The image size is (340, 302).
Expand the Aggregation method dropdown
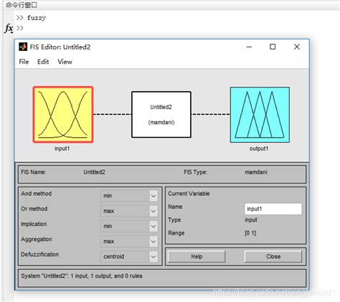(129, 241)
